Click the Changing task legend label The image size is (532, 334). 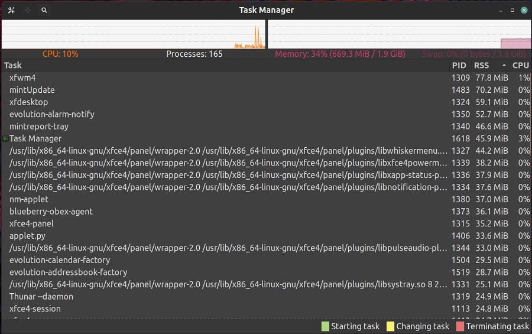point(423,326)
